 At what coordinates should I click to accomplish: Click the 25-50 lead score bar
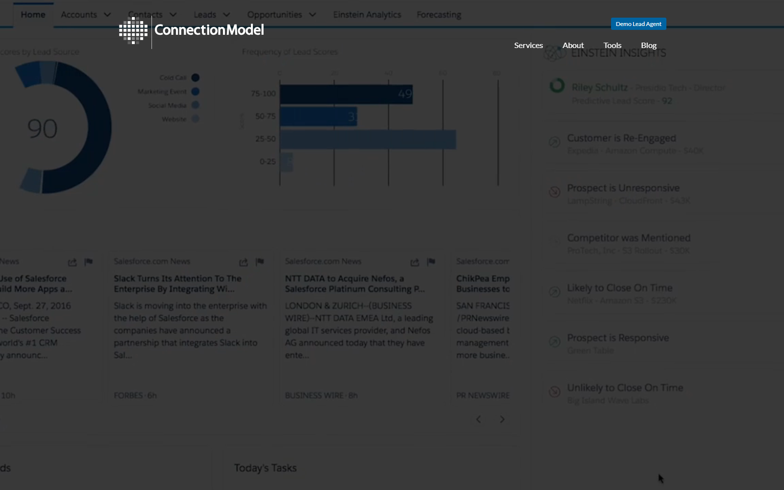coord(368,140)
